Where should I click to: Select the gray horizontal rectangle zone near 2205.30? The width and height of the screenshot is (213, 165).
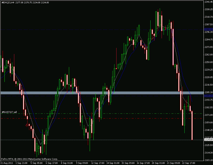(x=102, y=93)
